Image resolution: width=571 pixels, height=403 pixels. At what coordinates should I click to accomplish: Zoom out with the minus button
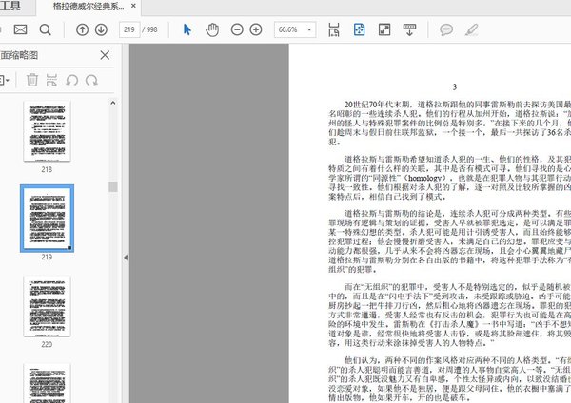point(236,29)
